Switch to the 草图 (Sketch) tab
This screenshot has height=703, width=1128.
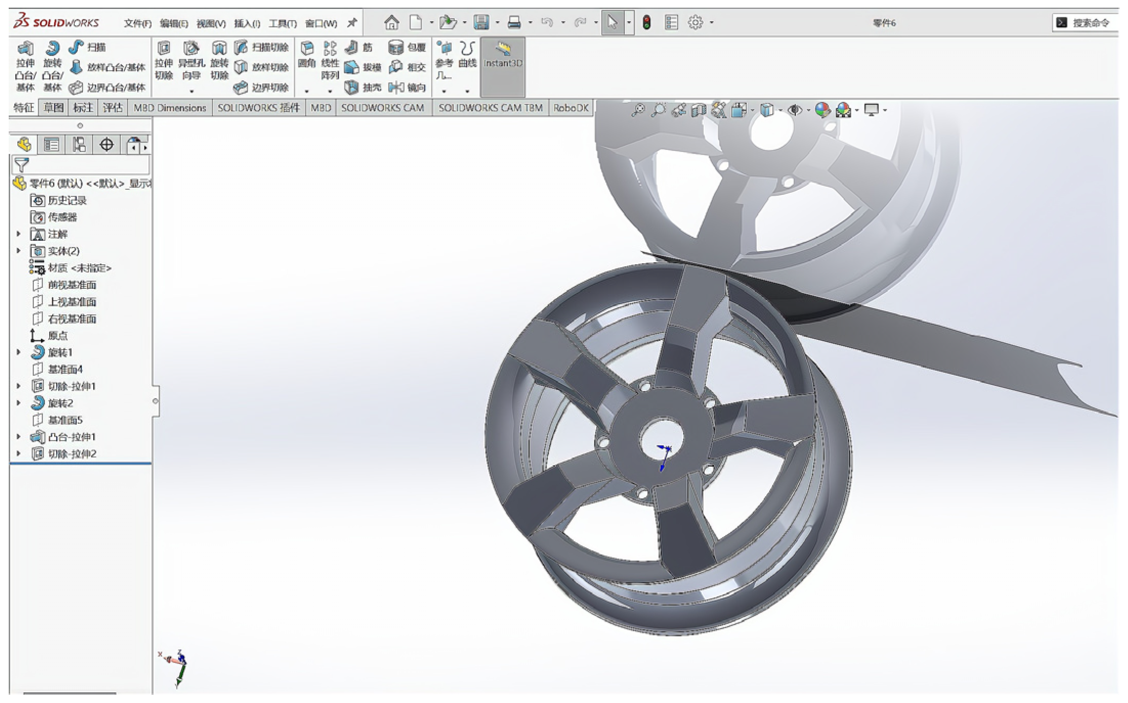(54, 108)
